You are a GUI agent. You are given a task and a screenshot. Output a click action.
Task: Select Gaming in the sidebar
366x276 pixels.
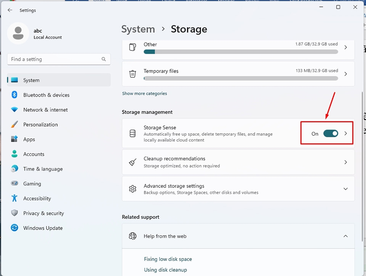[x=59, y=184]
